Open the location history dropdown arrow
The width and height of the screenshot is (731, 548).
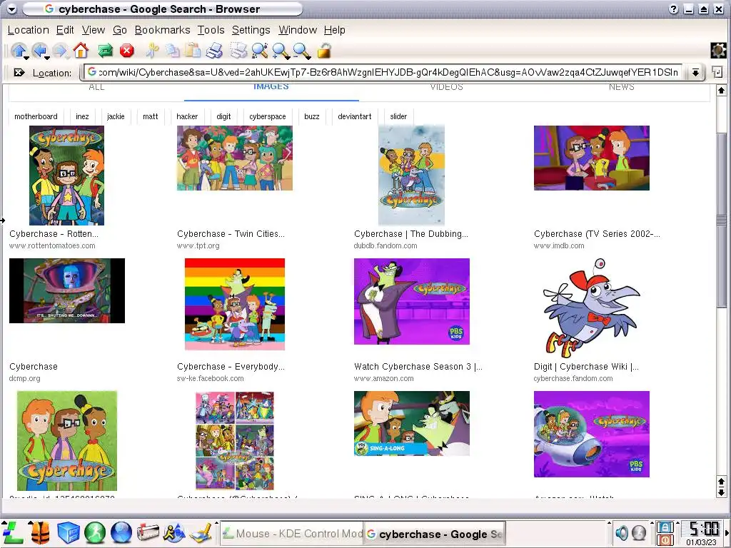coord(695,72)
